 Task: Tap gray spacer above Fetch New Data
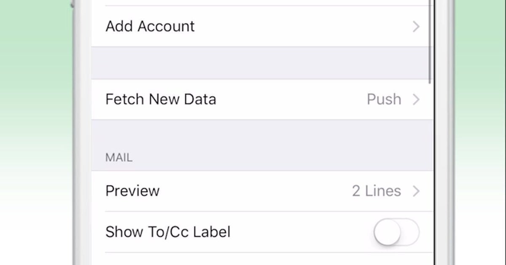[261, 63]
